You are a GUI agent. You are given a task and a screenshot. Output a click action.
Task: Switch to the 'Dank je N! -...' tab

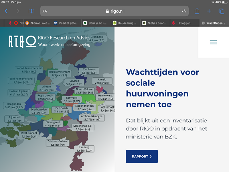[96, 23]
